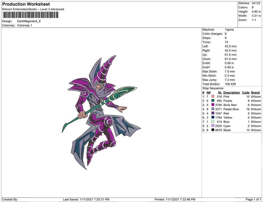Click the 'Color changes:' label

point(213,34)
